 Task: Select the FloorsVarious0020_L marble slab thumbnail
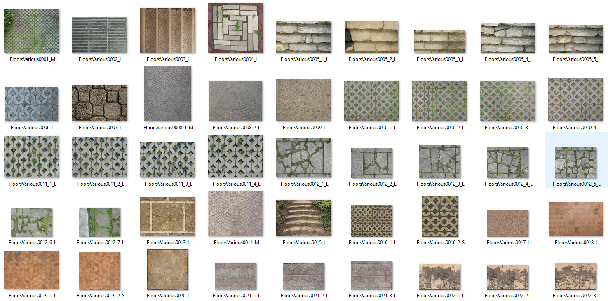(x=167, y=270)
